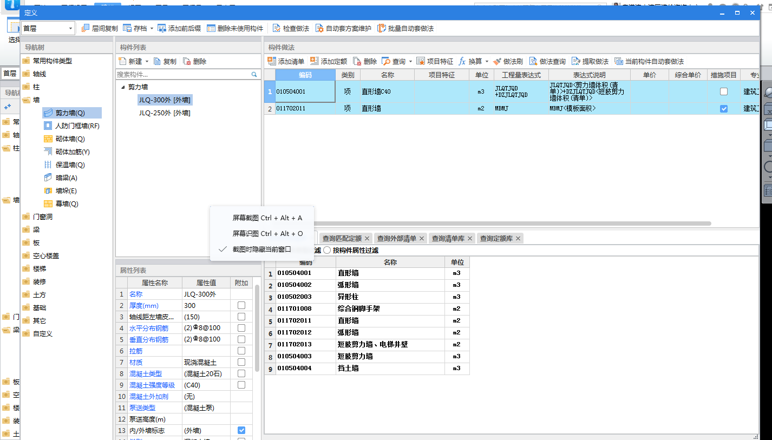772x440 pixels.
Task: Close the 查询定额库 tab
Action: coord(518,238)
